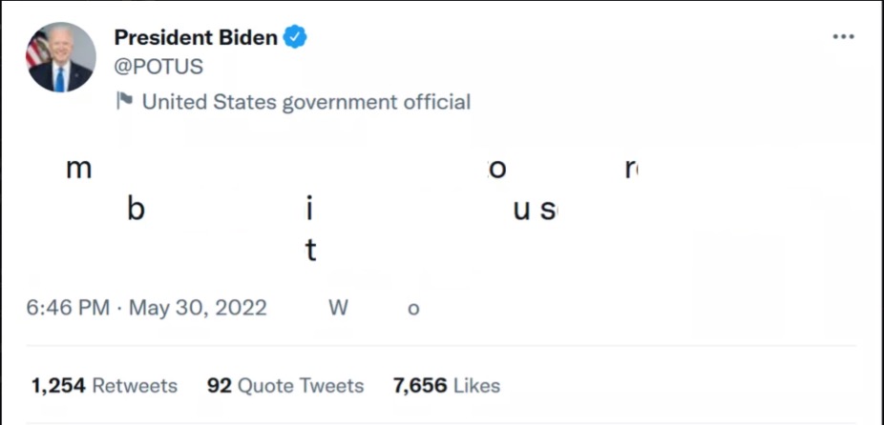View the 92 Quote Tweets list

pyautogui.click(x=285, y=386)
